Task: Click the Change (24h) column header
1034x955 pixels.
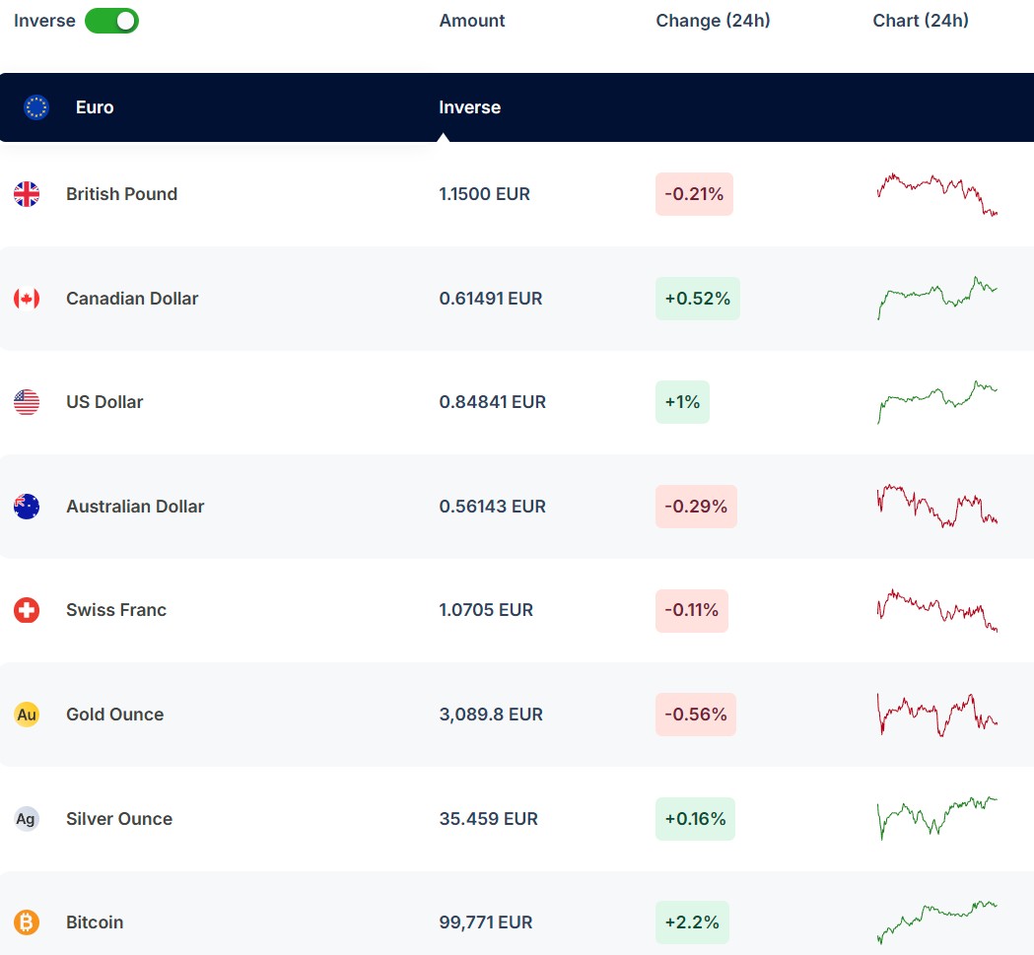Action: (713, 21)
